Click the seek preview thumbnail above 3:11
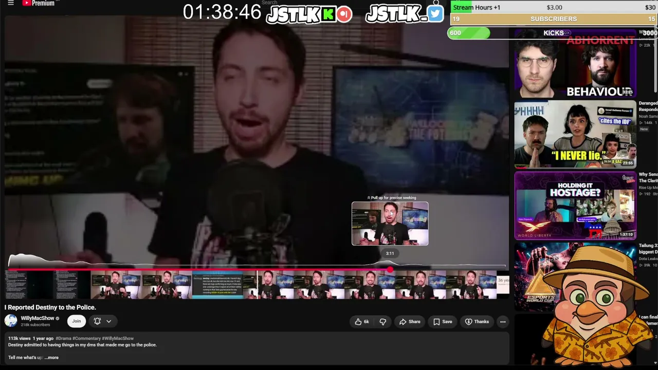This screenshot has width=658, height=370. coord(390,224)
